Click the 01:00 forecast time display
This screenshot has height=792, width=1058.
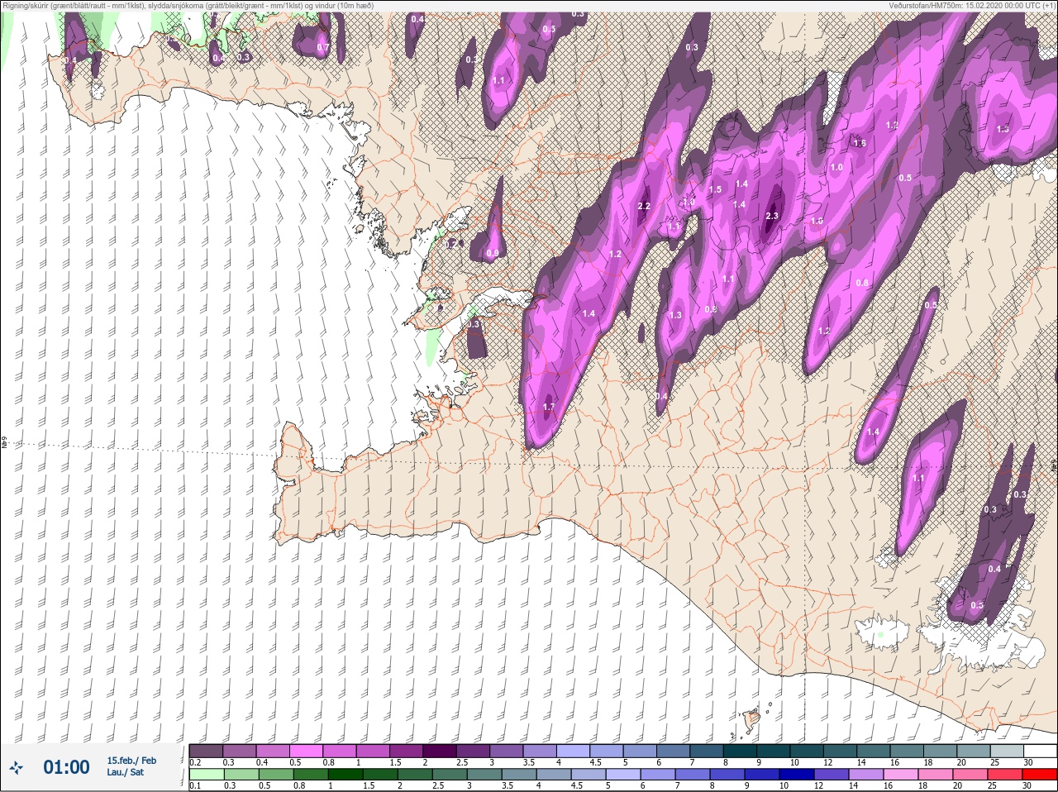pyautogui.click(x=66, y=767)
